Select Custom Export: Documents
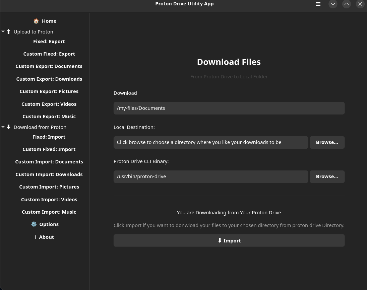This screenshot has height=290, width=367. (x=49, y=66)
